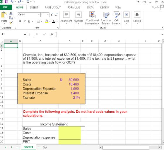Redo the last action

click(x=20, y=2)
